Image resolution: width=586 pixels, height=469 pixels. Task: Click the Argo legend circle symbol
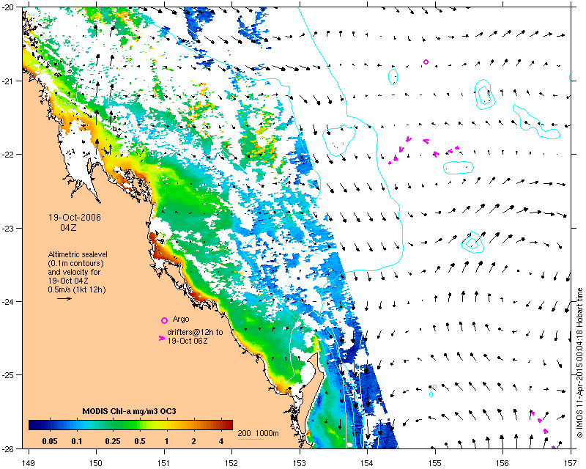(164, 320)
